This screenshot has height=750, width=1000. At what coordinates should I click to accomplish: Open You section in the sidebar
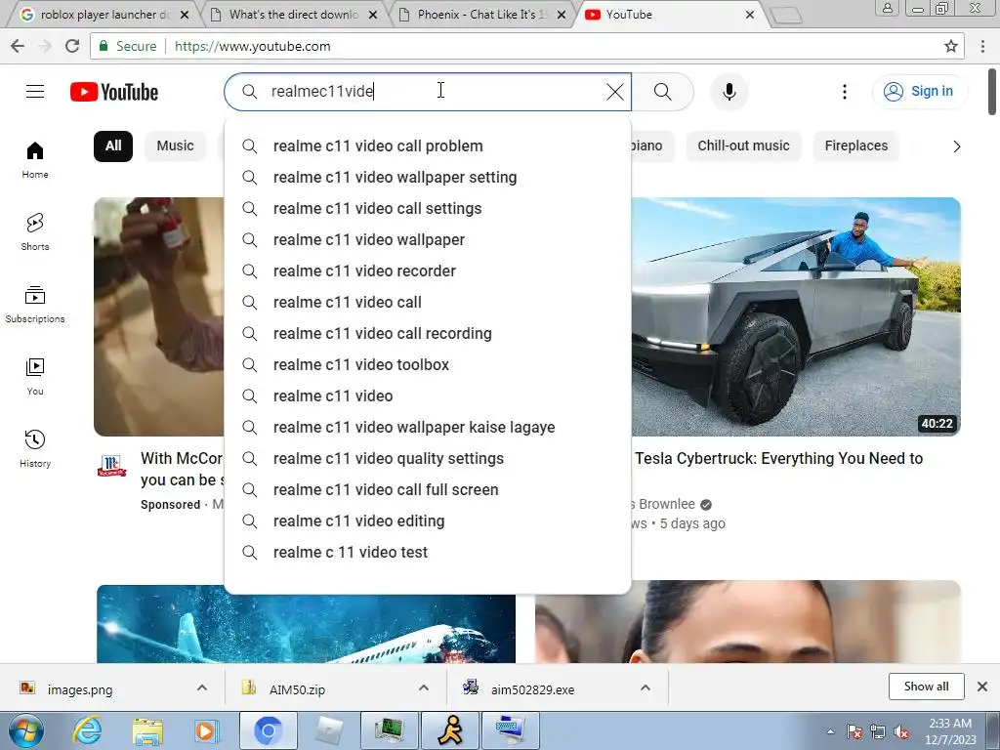tap(35, 376)
